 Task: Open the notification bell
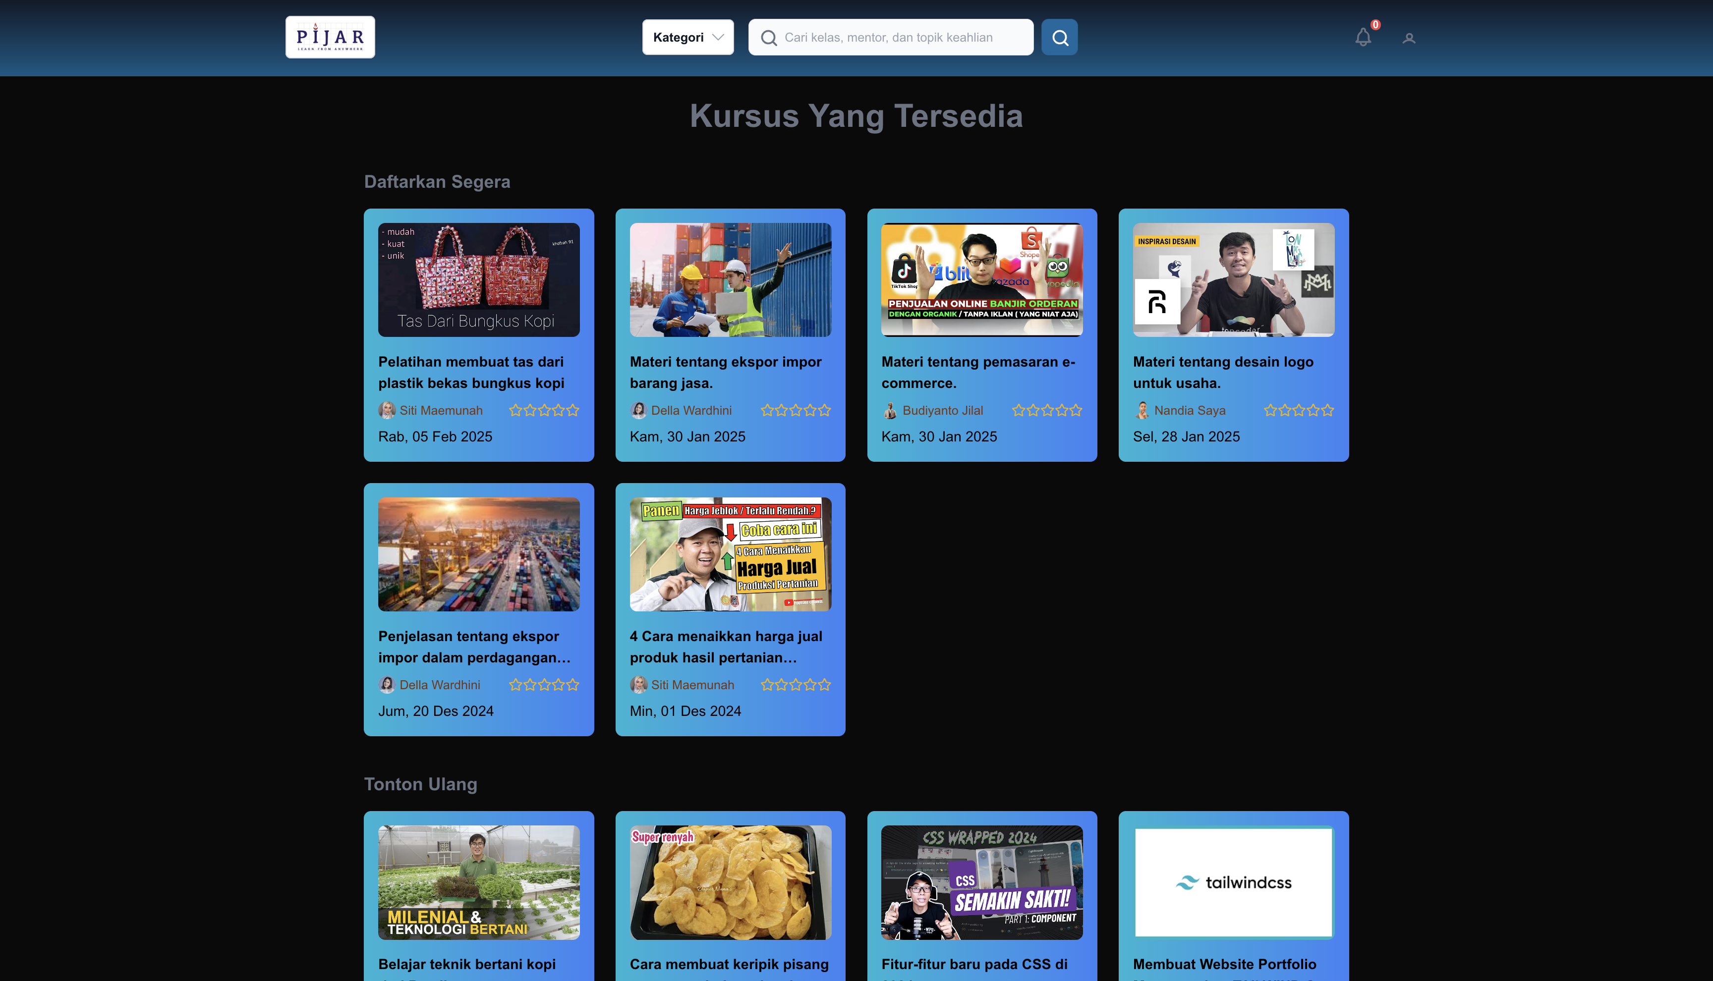click(1363, 37)
